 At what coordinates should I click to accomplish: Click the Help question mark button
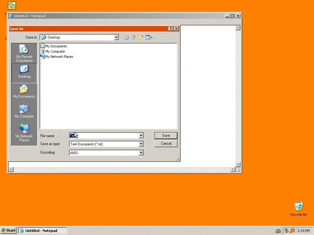[170, 28]
